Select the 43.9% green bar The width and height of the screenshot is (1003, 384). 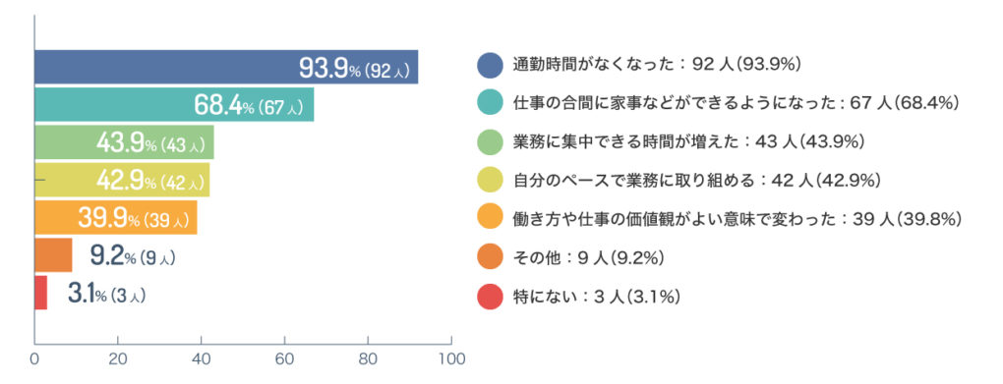click(124, 141)
